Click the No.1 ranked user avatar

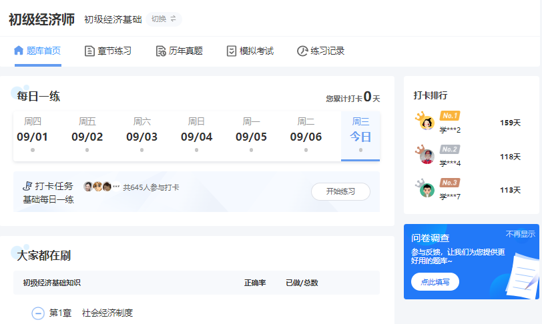[427, 122]
